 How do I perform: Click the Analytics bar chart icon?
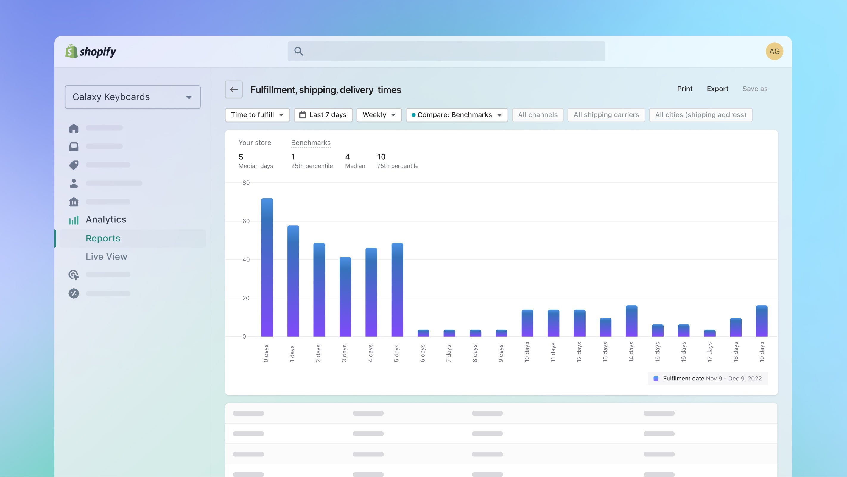click(x=73, y=219)
